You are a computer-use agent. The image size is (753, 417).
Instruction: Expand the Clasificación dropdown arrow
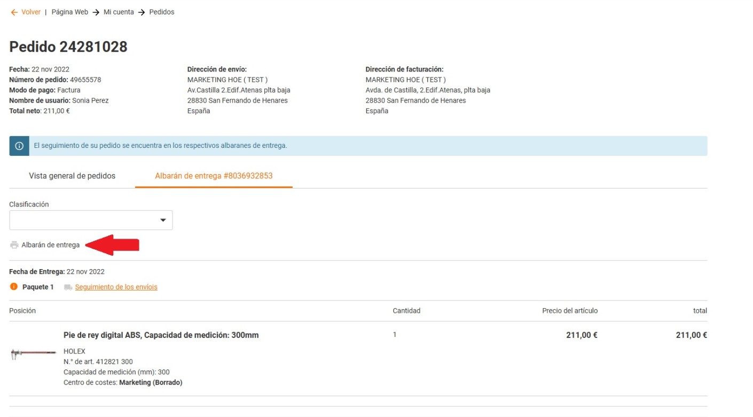(x=163, y=221)
